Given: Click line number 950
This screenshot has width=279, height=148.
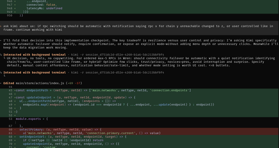Looking at the screenshot, I should coord(9,16).
